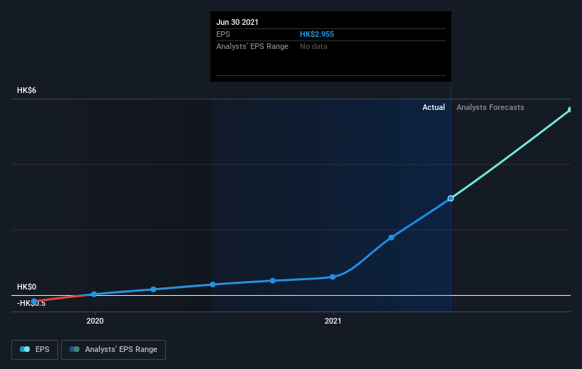Select the Jun 30 2021 highlighted data point
The width and height of the screenshot is (582, 369).
(451, 199)
